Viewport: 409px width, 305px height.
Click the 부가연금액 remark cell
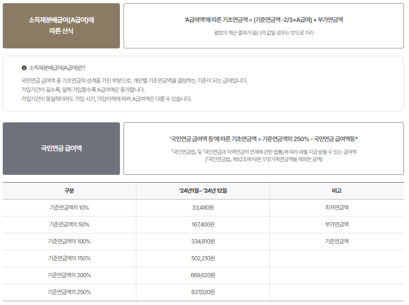click(337, 225)
